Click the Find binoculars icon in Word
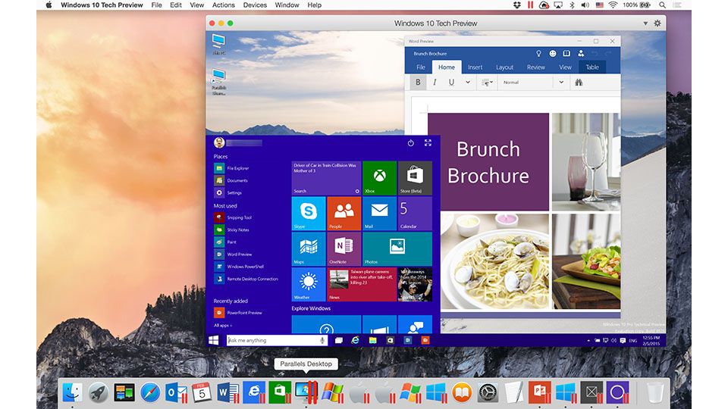The width and height of the screenshot is (728, 409). [579, 82]
